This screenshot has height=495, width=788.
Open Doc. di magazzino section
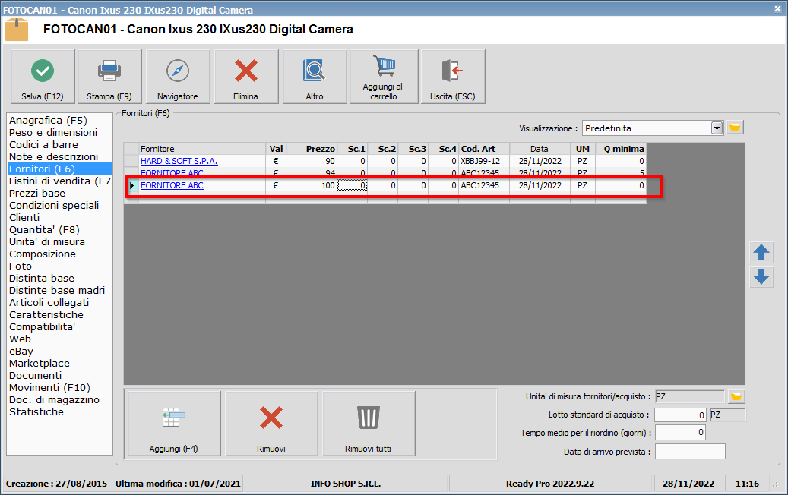click(x=54, y=399)
